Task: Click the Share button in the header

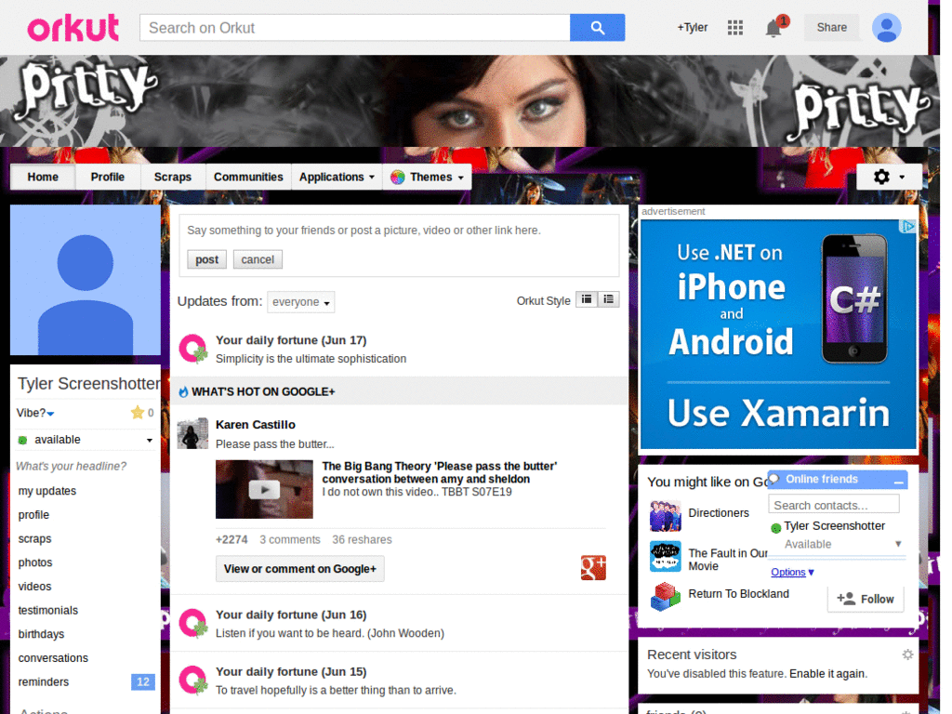Action: click(831, 27)
